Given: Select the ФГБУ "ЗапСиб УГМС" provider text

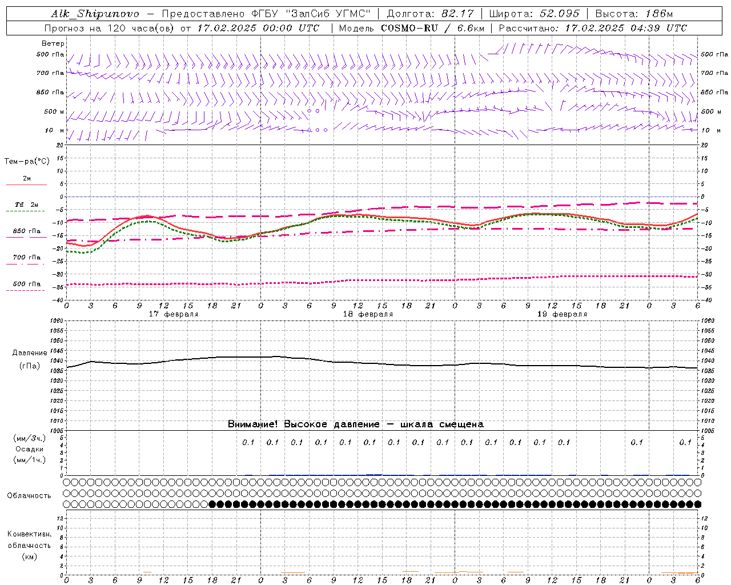Looking at the screenshot, I should (x=311, y=14).
